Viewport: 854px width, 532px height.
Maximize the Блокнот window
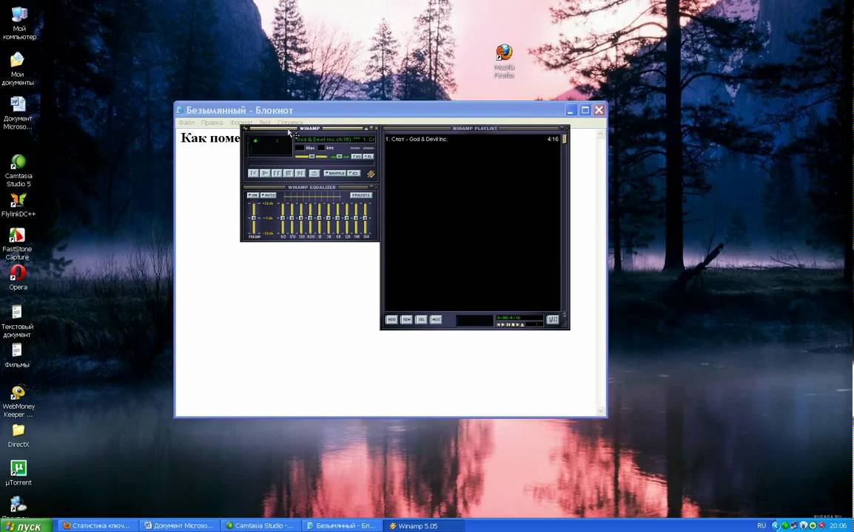coord(585,110)
